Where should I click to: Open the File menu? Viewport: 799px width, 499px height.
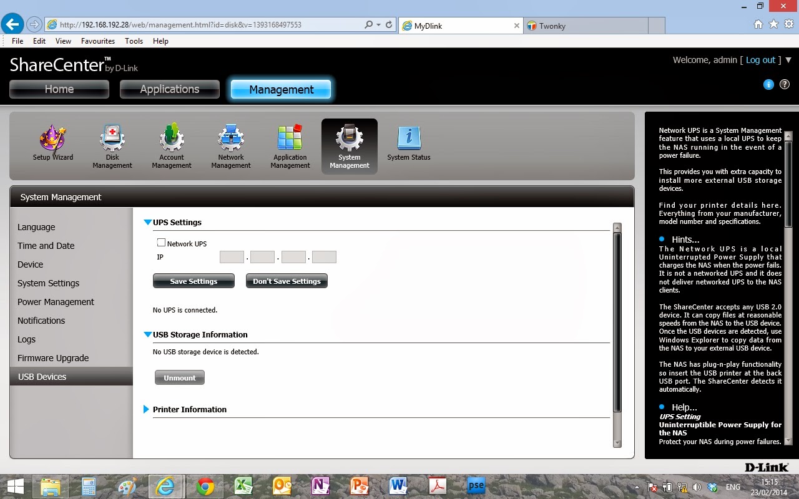coord(17,41)
